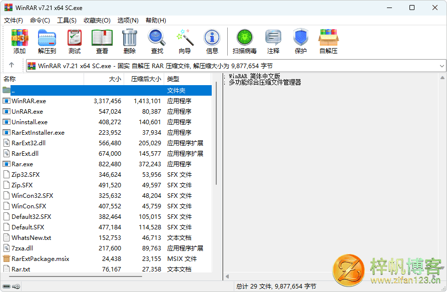
Task: Click the Zip32.SFX file icon
Action: (x=7, y=174)
